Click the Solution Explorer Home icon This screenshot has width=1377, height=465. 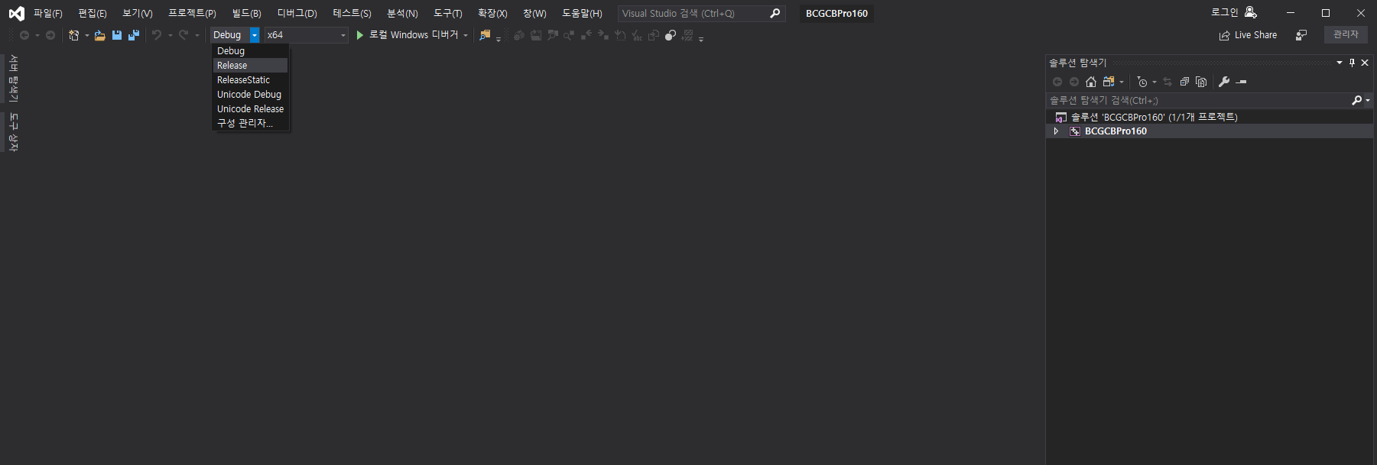1091,82
